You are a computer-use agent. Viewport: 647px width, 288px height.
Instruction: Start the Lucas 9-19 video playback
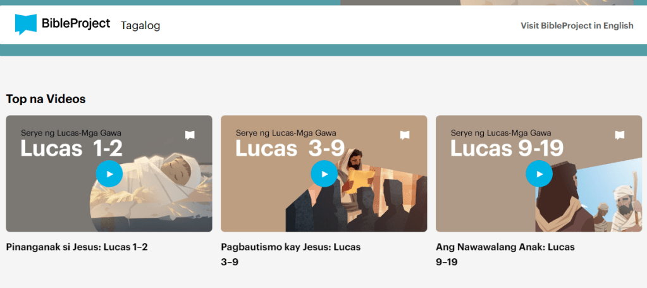[539, 174]
